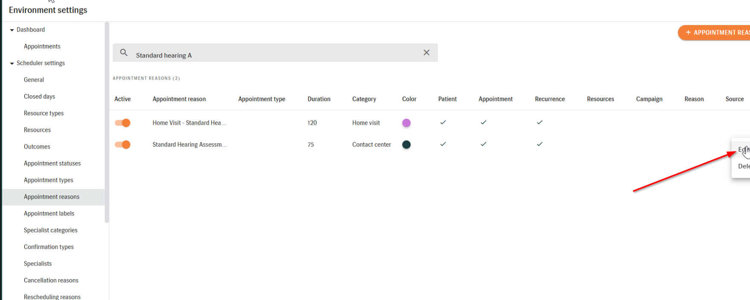Click Patient checkmark in Standard Hearing Assessment row

click(x=443, y=144)
